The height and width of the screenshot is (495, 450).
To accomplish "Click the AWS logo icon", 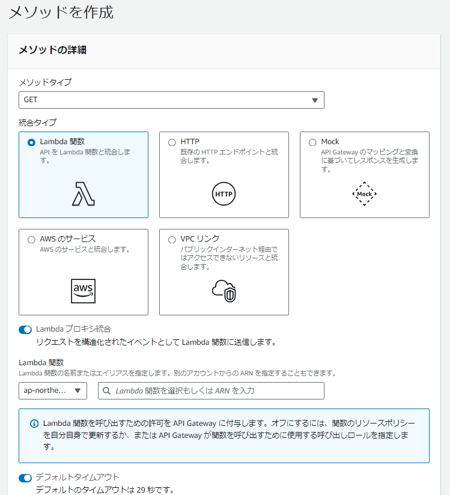I will point(83,291).
